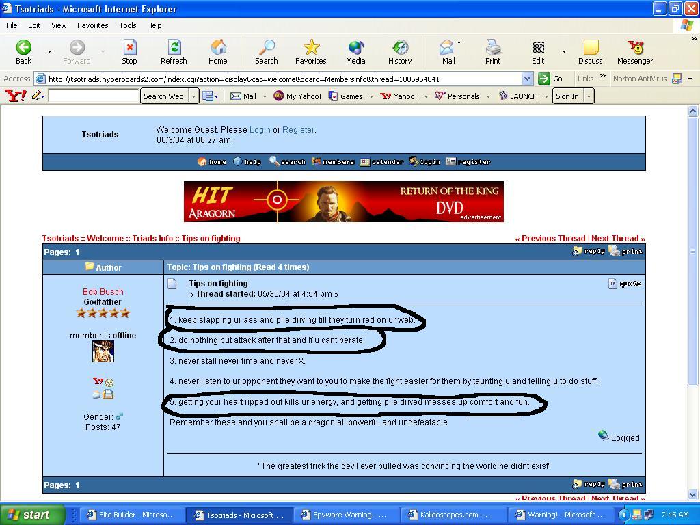Click the Register link in welcome text
Viewport: 700px width, 525px height.
pos(298,129)
